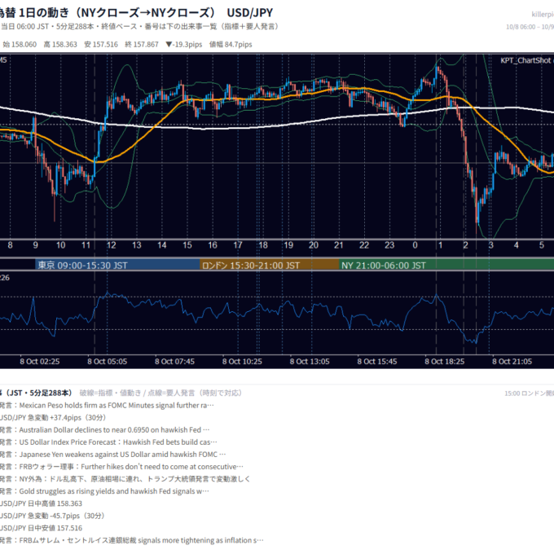554x554 pixels.
Task: Click the 15:00 ロンドン note at right
Action: click(x=529, y=394)
